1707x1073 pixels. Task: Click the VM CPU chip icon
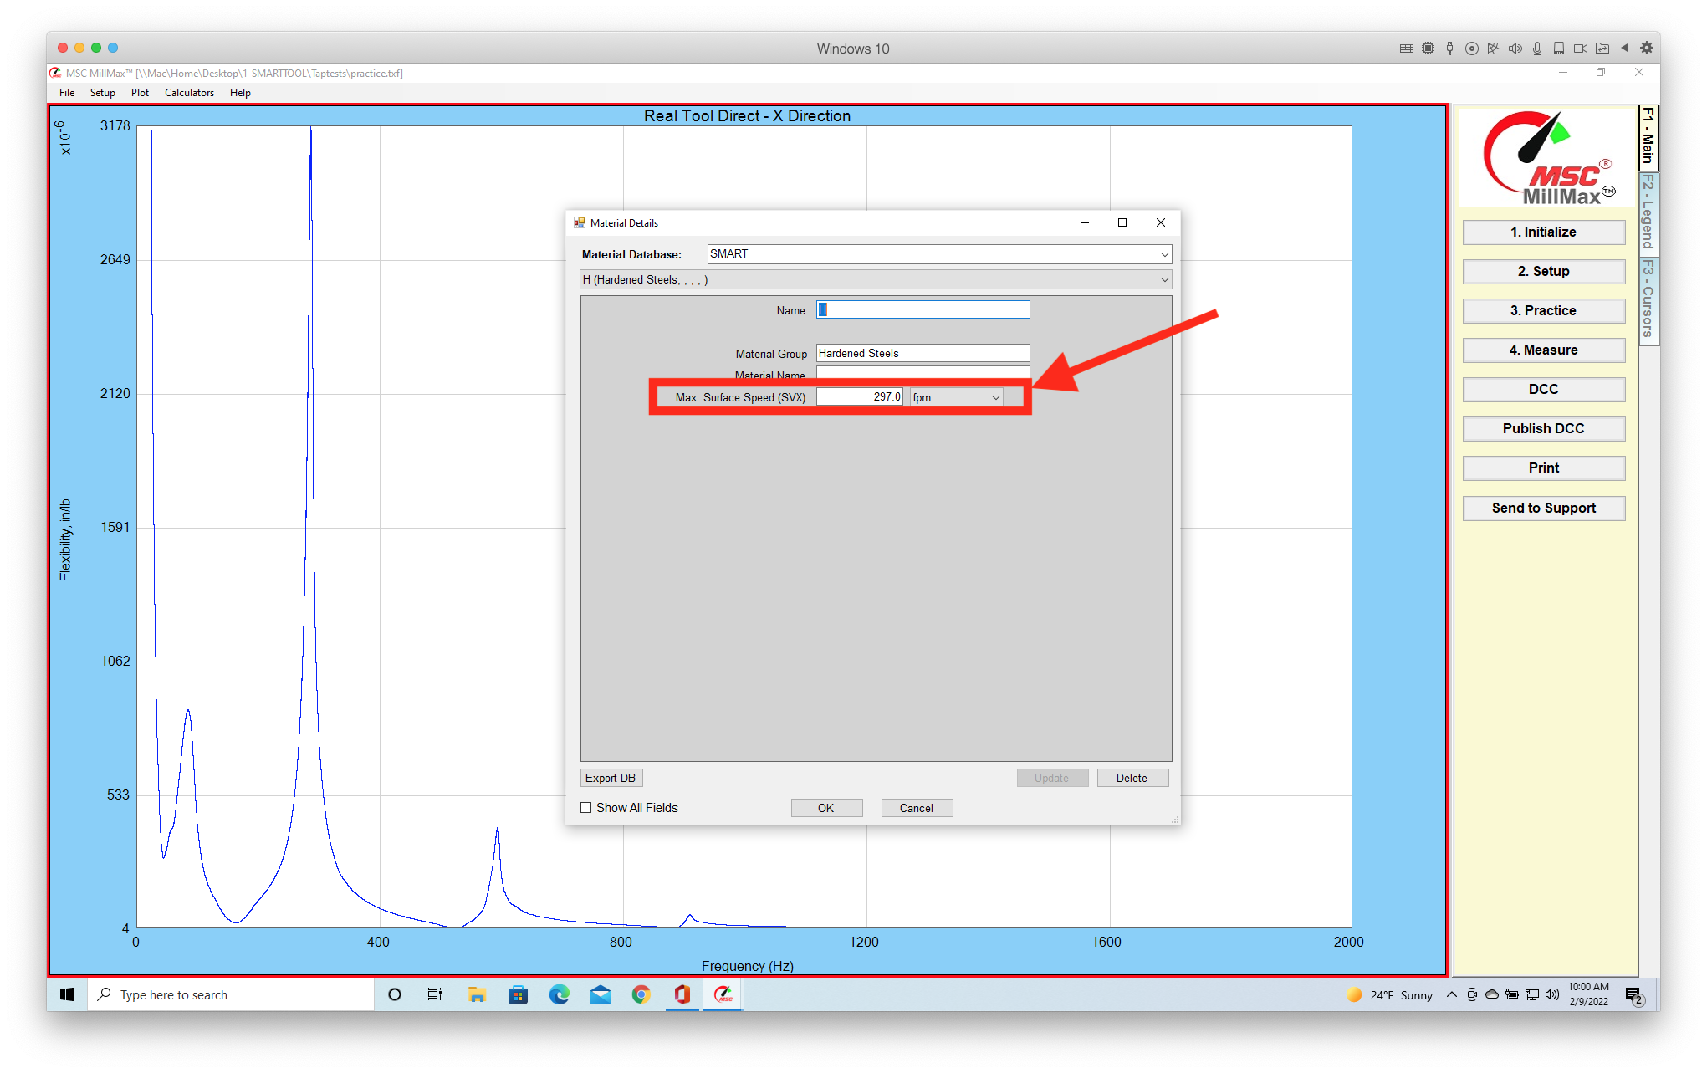click(1428, 49)
